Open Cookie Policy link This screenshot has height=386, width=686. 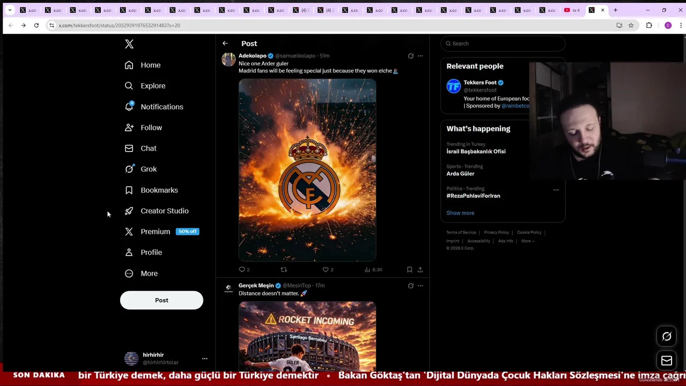529,233
